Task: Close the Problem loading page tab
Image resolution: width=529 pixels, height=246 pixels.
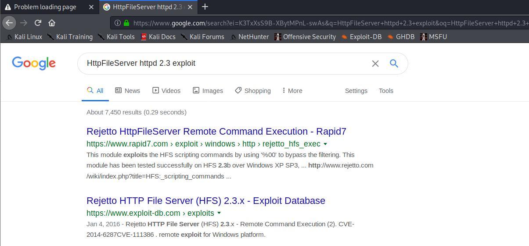Action: click(91, 7)
